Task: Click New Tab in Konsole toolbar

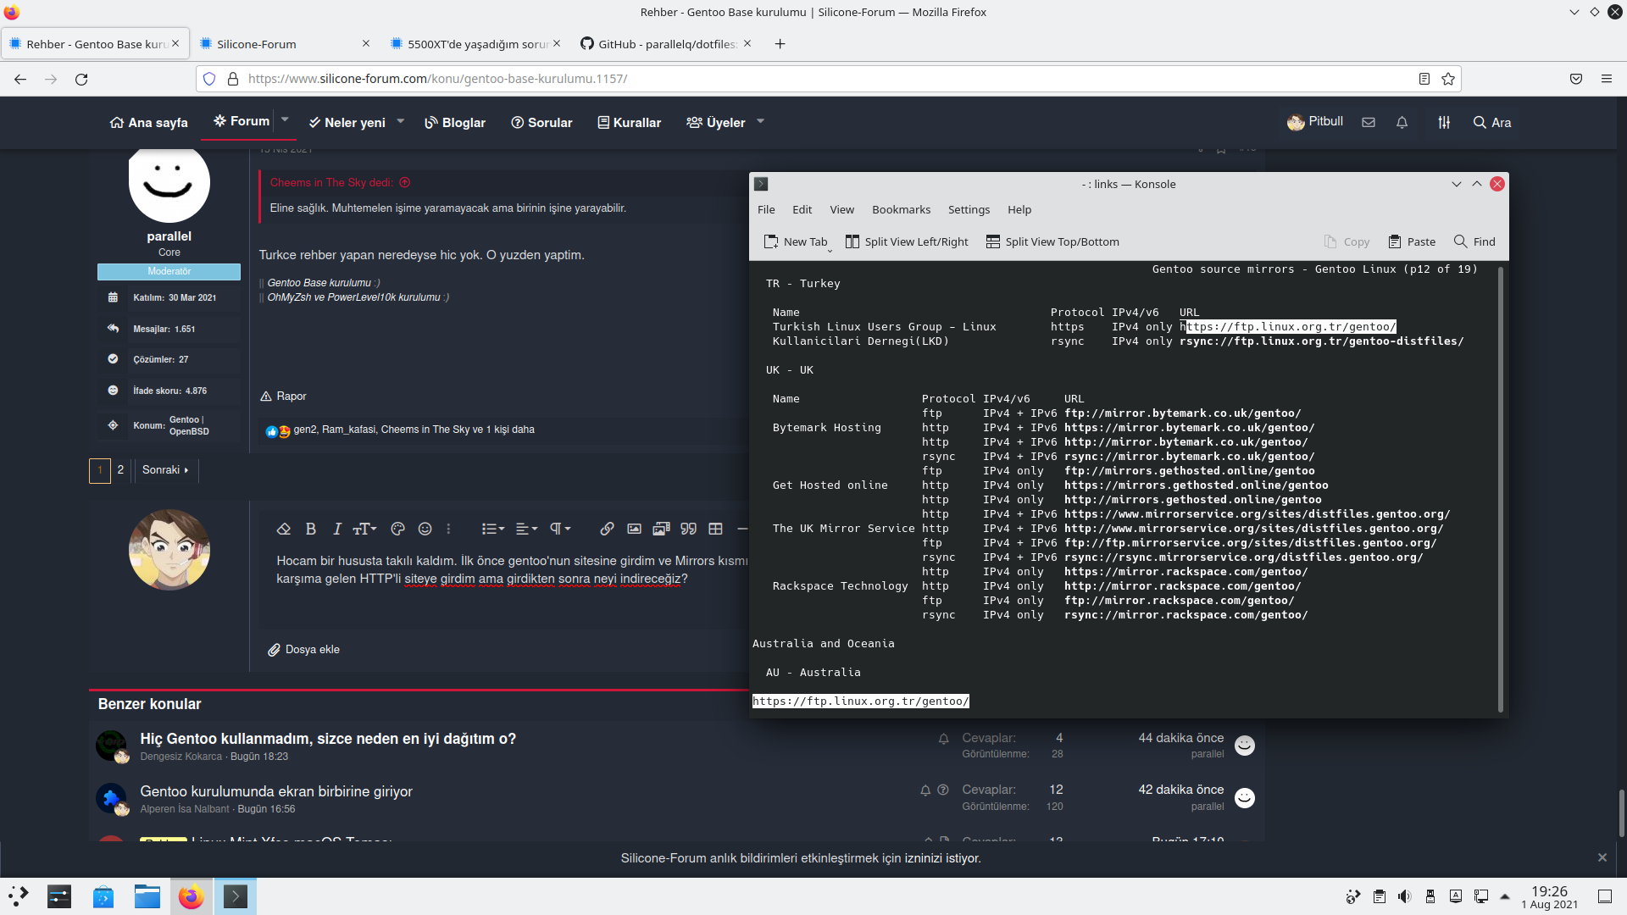Action: tap(796, 242)
